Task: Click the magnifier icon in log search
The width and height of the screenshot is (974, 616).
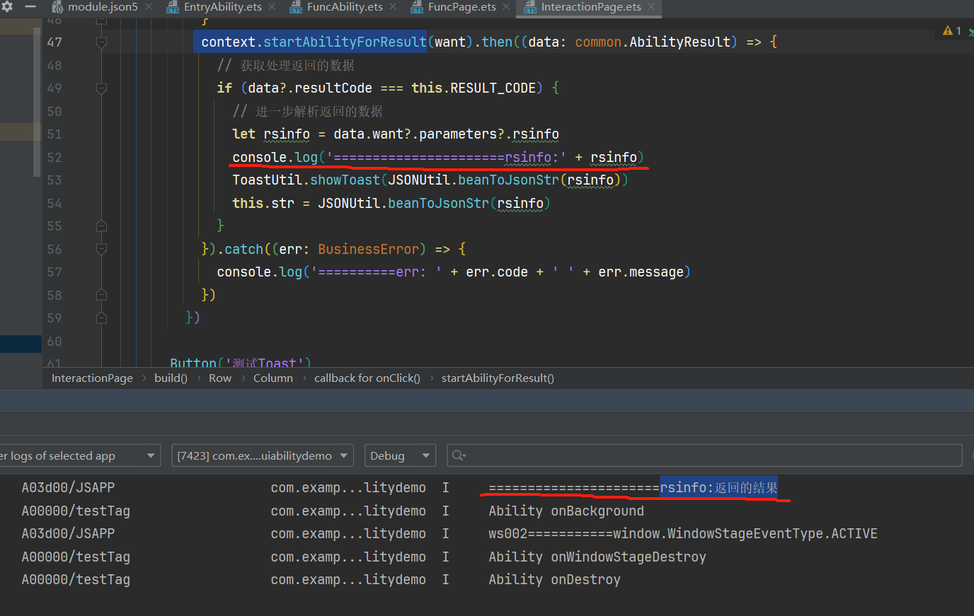Action: click(x=459, y=455)
